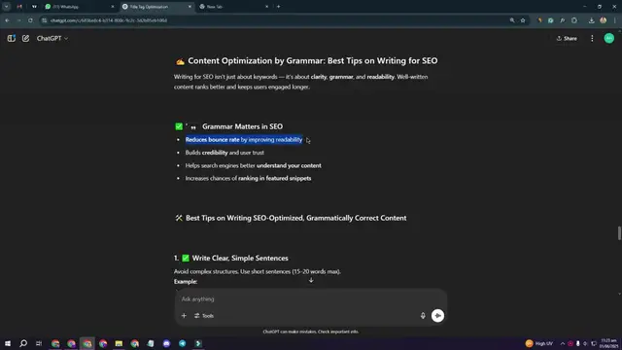
Task: Click the 'Content Optimization by Grammar' title
Action: [313, 60]
